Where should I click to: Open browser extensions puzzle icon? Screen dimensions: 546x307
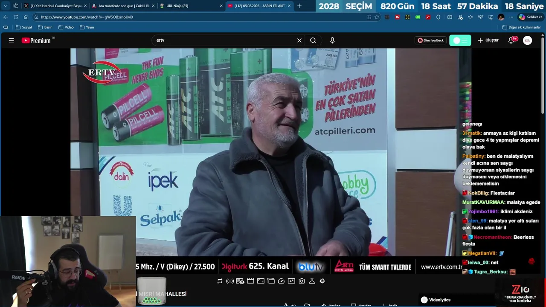(x=438, y=17)
